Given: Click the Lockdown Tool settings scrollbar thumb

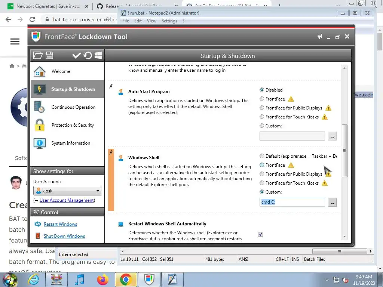Looking at the screenshot, I should 344,151.
